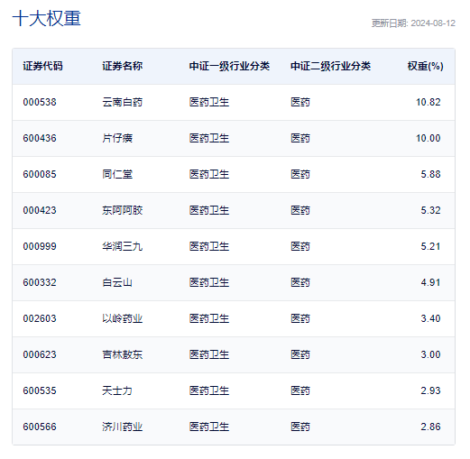This screenshot has width=470, height=459.
Task: Click the weight value 10.00
Action: coord(429,138)
